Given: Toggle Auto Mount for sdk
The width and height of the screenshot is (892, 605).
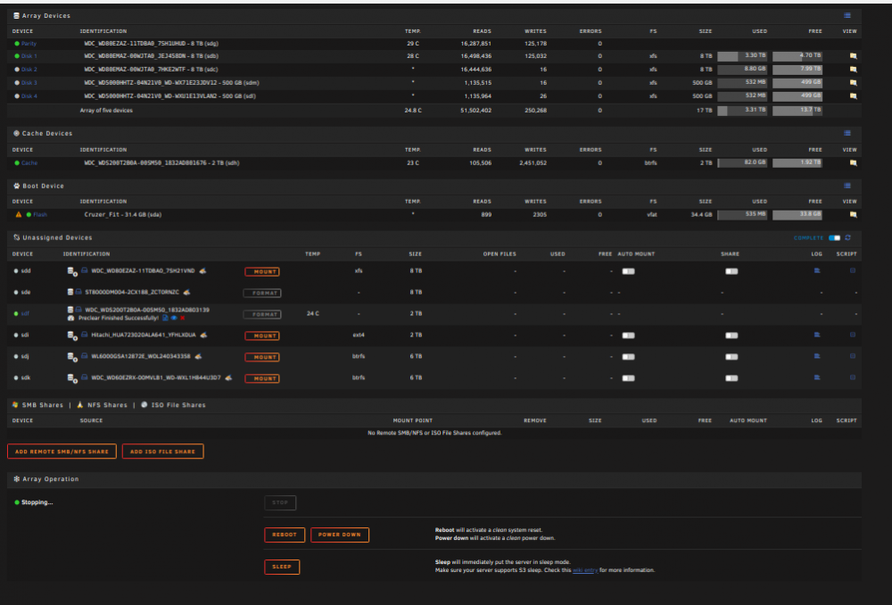Looking at the screenshot, I should (628, 378).
